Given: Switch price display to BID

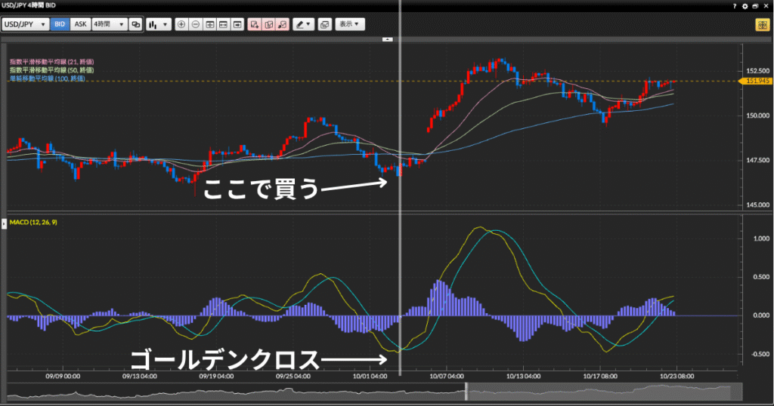Looking at the screenshot, I should click(x=60, y=24).
